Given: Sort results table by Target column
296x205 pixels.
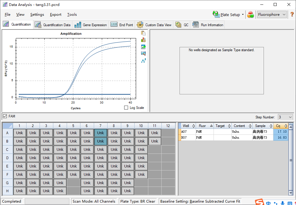Looking at the screenshot, I should click(222, 126).
